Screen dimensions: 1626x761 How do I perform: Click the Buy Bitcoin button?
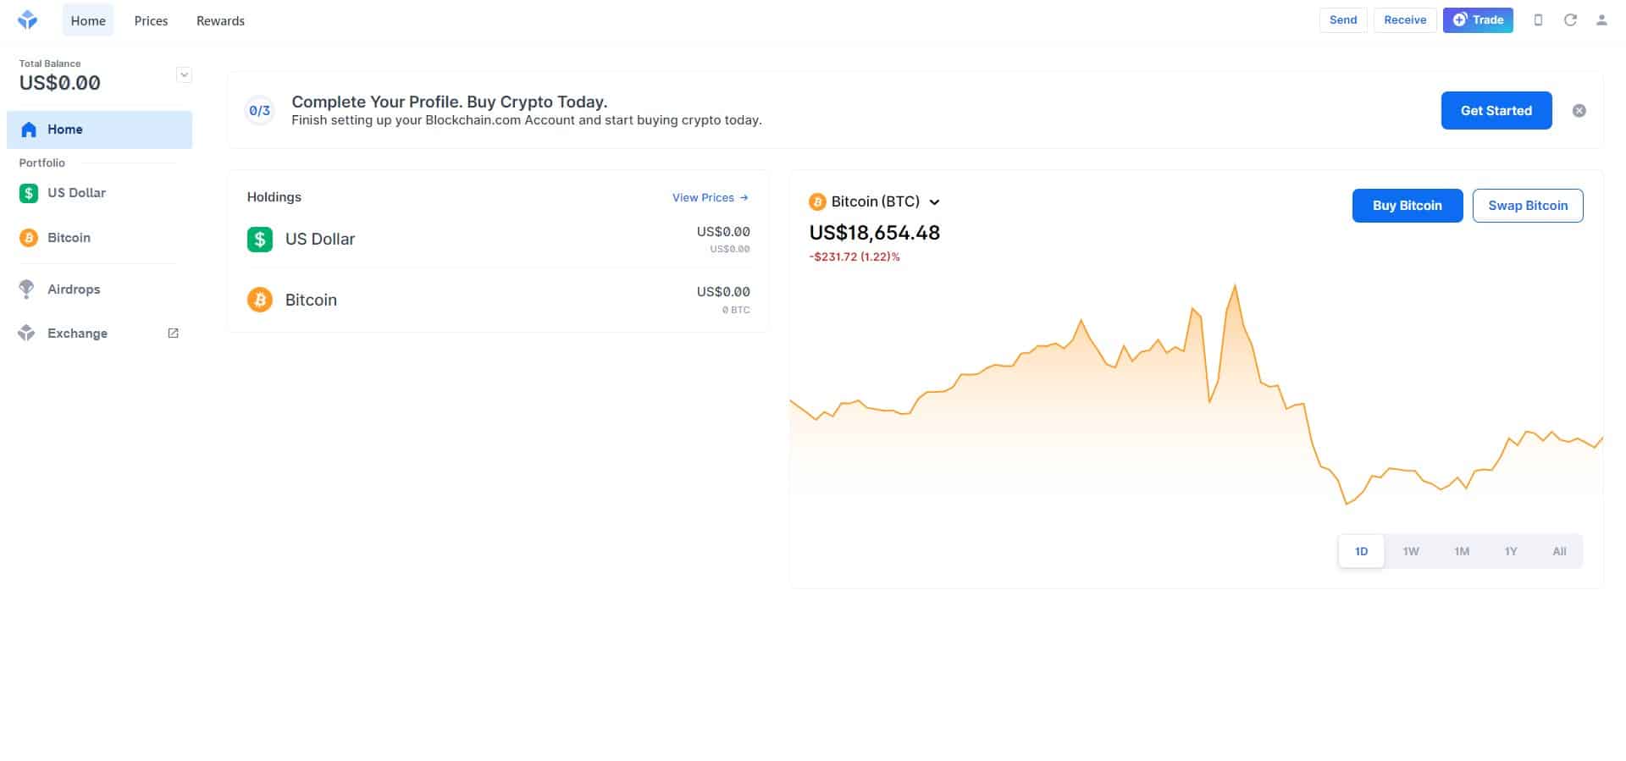1407,206
